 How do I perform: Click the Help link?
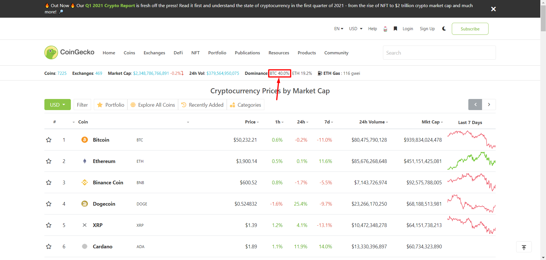pyautogui.click(x=372, y=28)
